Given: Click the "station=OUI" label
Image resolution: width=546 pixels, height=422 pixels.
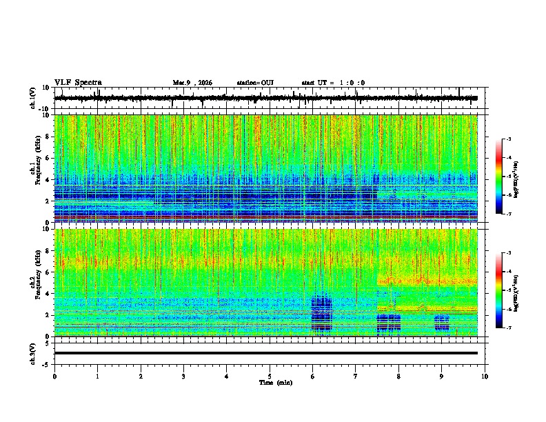Looking at the screenshot, I should [x=255, y=83].
